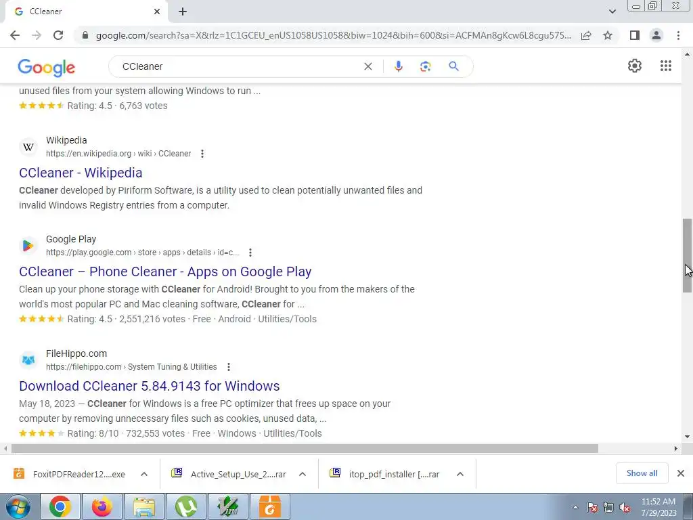Click the network tray icon
Screen dimensions: 693x520
tap(608, 508)
